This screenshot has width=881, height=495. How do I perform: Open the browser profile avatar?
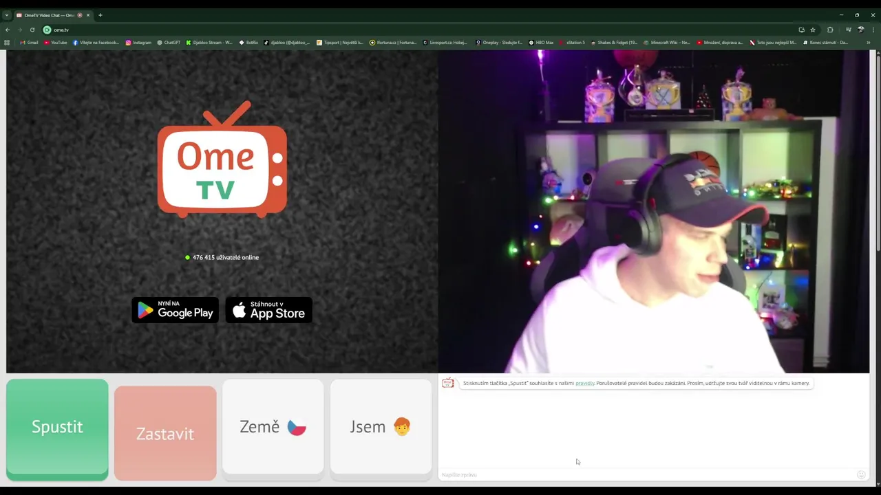pos(860,30)
